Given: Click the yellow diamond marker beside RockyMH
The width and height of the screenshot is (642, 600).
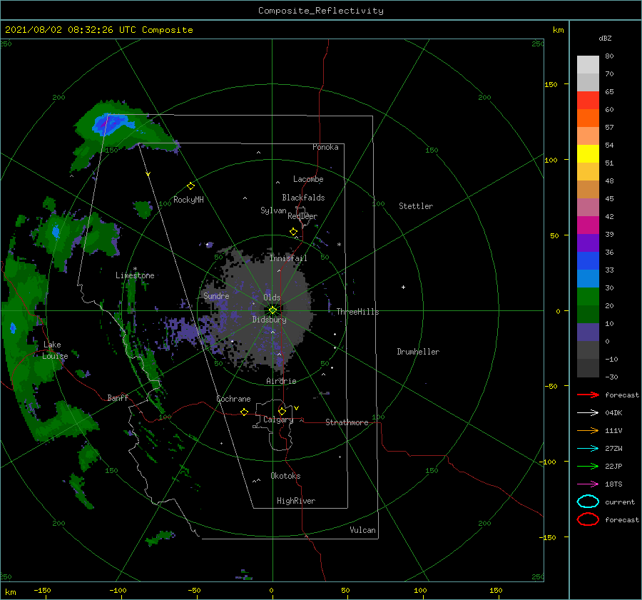Looking at the screenshot, I should tap(190, 186).
